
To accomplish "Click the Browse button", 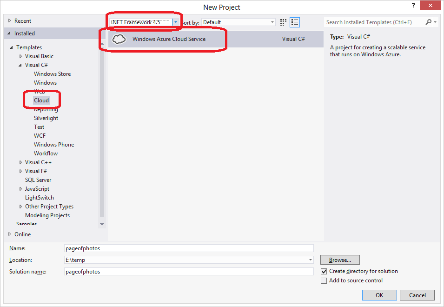I will [x=340, y=260].
